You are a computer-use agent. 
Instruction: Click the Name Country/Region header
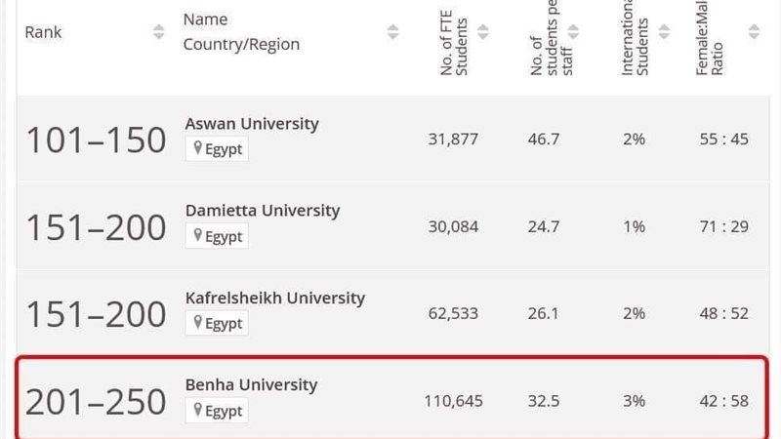[241, 32]
